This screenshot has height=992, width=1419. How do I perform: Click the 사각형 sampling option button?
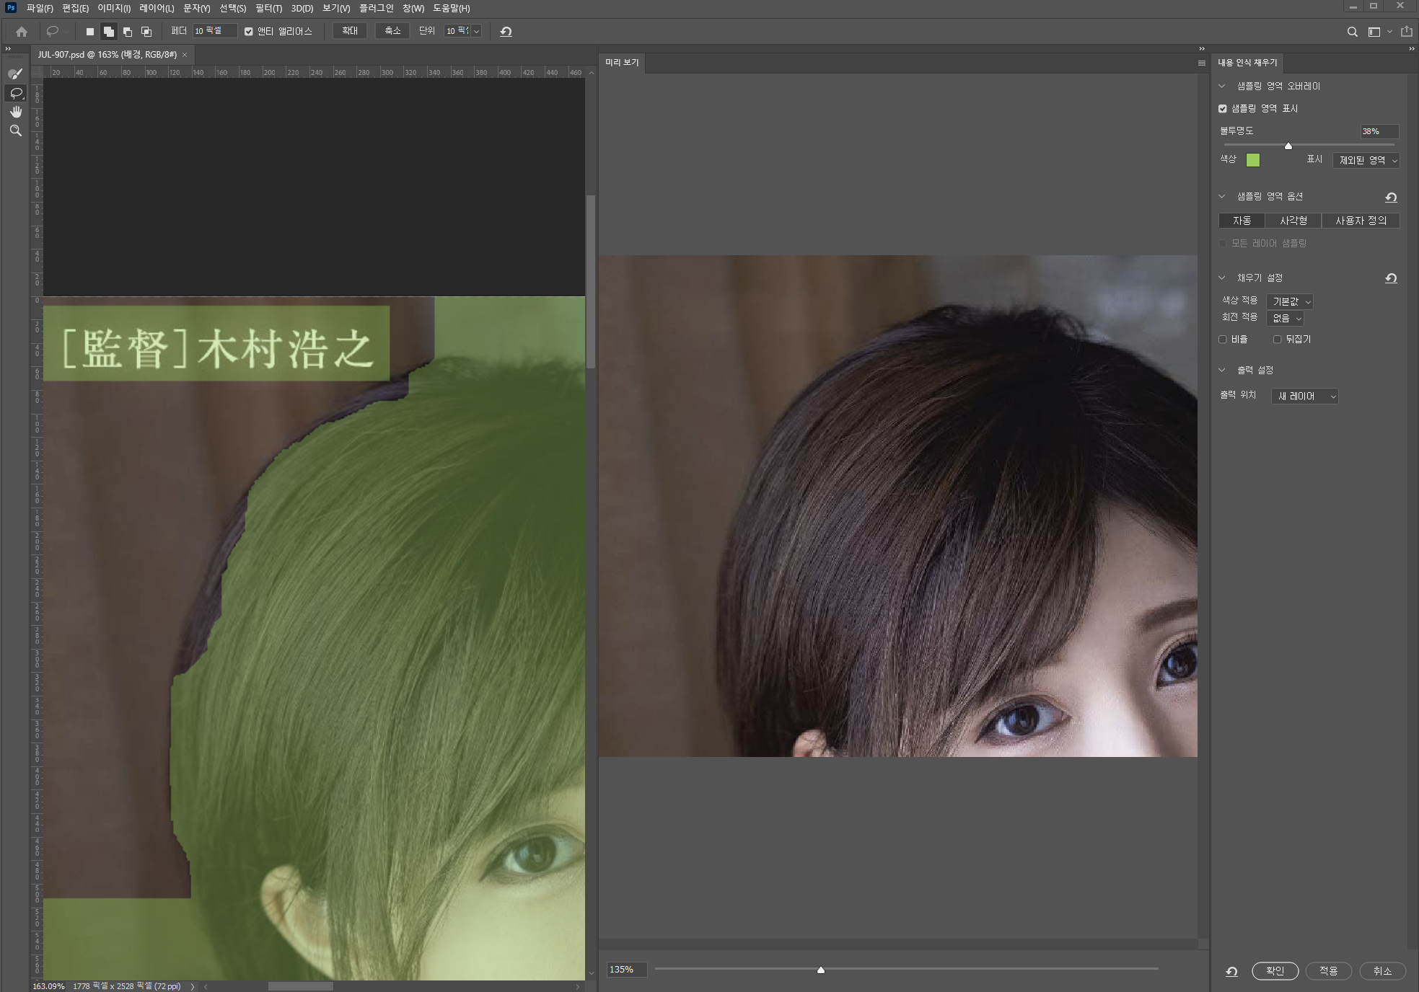(1293, 221)
